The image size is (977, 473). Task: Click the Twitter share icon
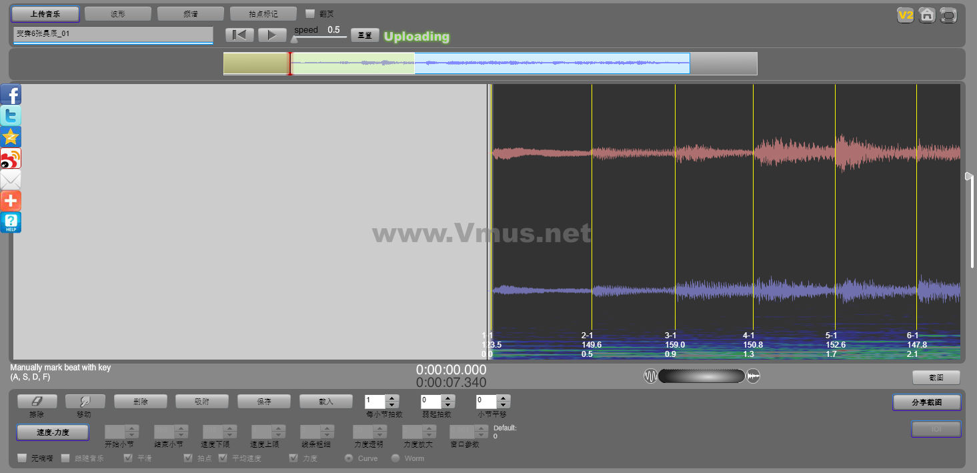11,116
